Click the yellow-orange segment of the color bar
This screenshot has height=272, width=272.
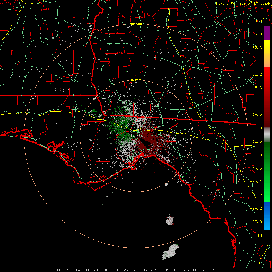pos(267,54)
